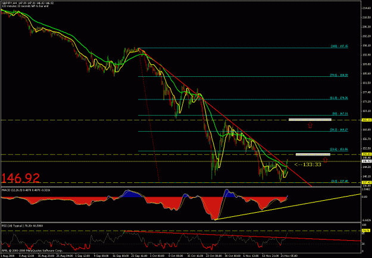This screenshot has width=372, height=258.
Task: Click the 9 Sep 00:00 time axis label
Action: point(102,256)
